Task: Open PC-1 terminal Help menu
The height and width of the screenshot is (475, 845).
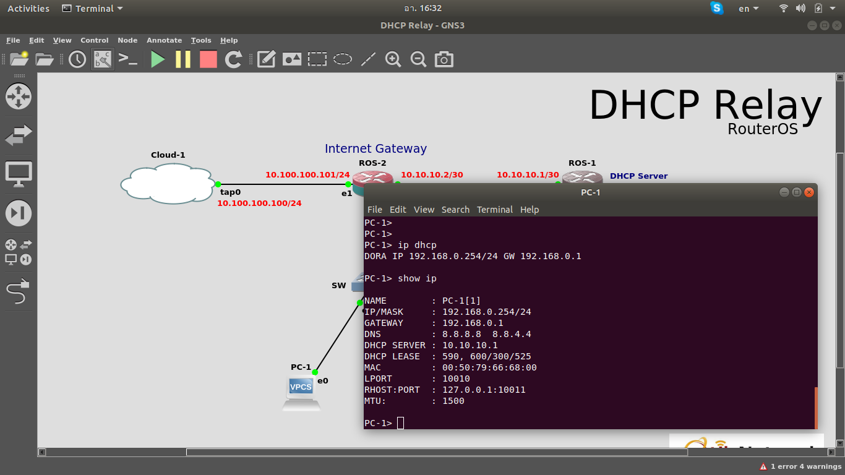Action: [530, 210]
